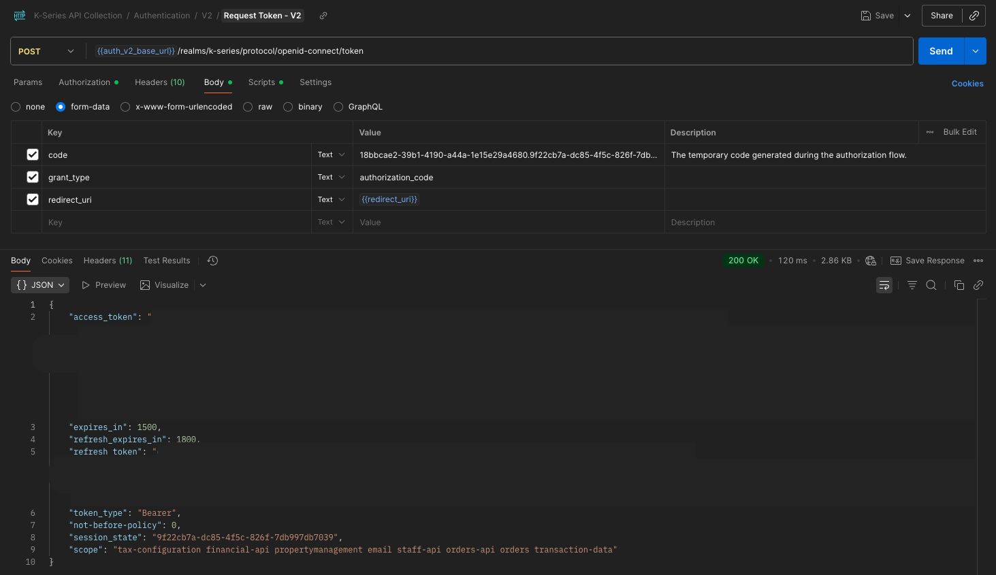Viewport: 996px width, 575px height.
Task: Open the POST method dropdown
Action: point(46,50)
